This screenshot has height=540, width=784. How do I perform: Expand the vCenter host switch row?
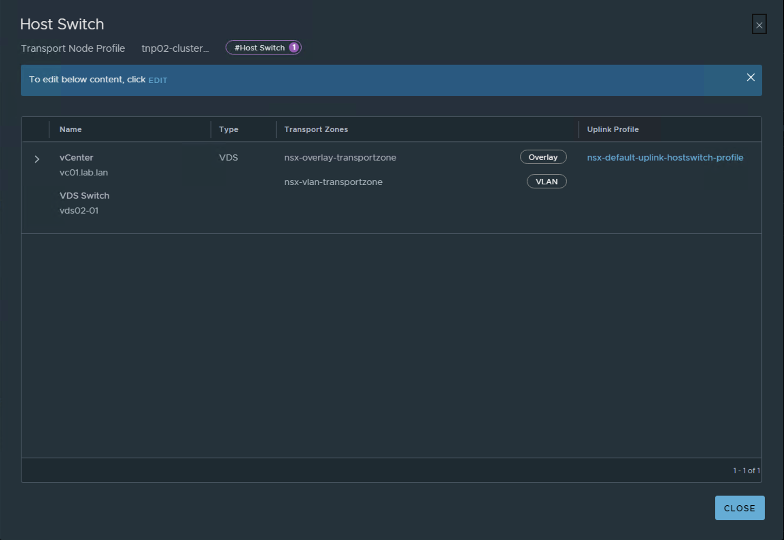pyautogui.click(x=37, y=159)
